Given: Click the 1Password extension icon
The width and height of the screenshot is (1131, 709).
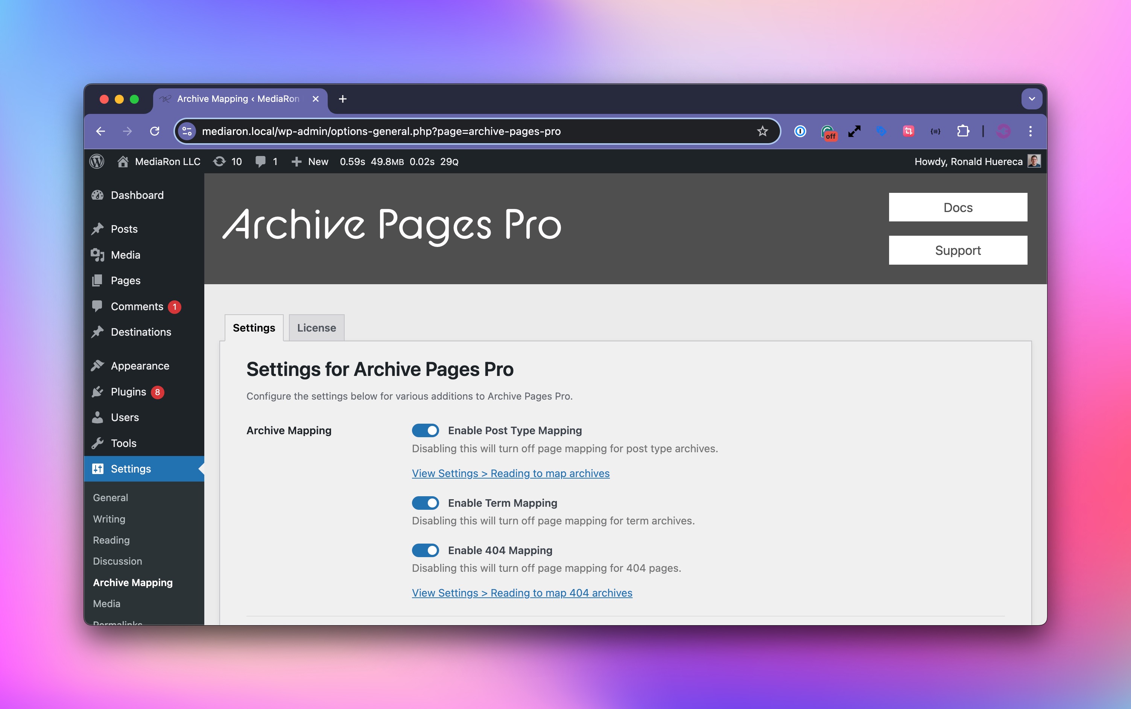Looking at the screenshot, I should point(800,131).
